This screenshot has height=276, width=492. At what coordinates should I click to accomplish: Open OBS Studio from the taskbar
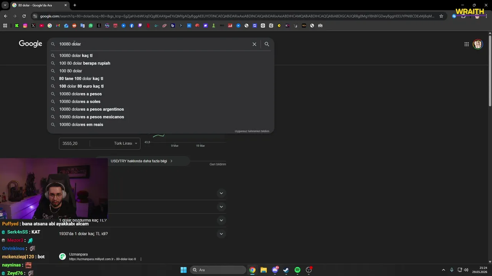click(309, 270)
